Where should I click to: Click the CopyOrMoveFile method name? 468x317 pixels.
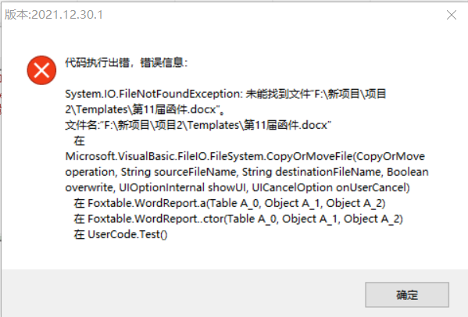[309, 156]
